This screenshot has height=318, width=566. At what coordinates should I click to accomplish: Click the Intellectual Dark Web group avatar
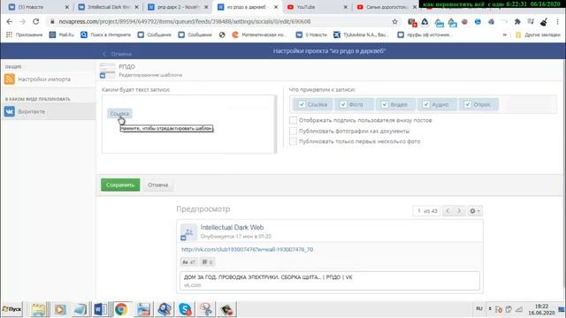tap(188, 231)
